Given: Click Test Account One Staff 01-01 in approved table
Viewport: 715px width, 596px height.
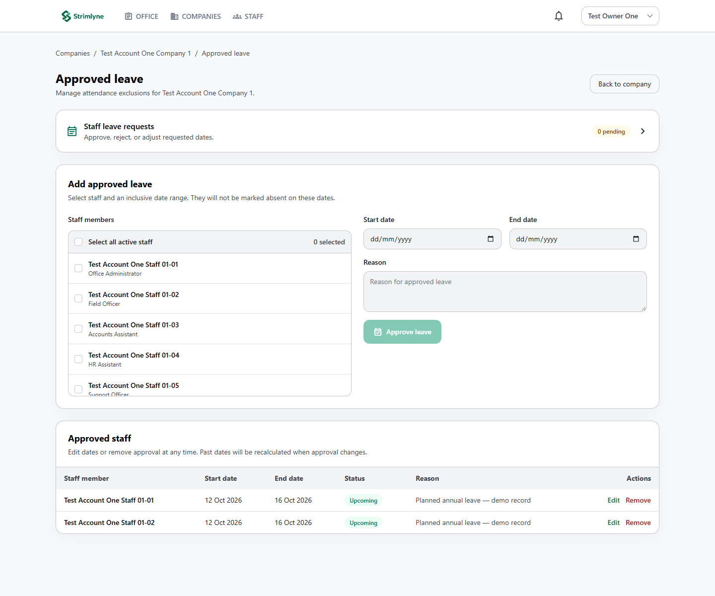Looking at the screenshot, I should (x=109, y=500).
